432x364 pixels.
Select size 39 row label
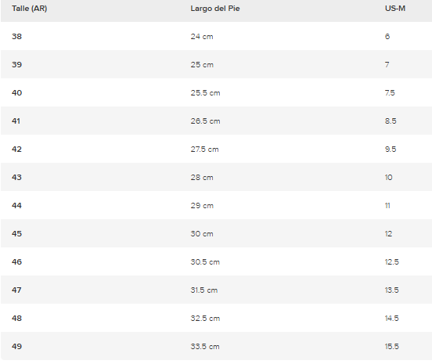[16, 65]
